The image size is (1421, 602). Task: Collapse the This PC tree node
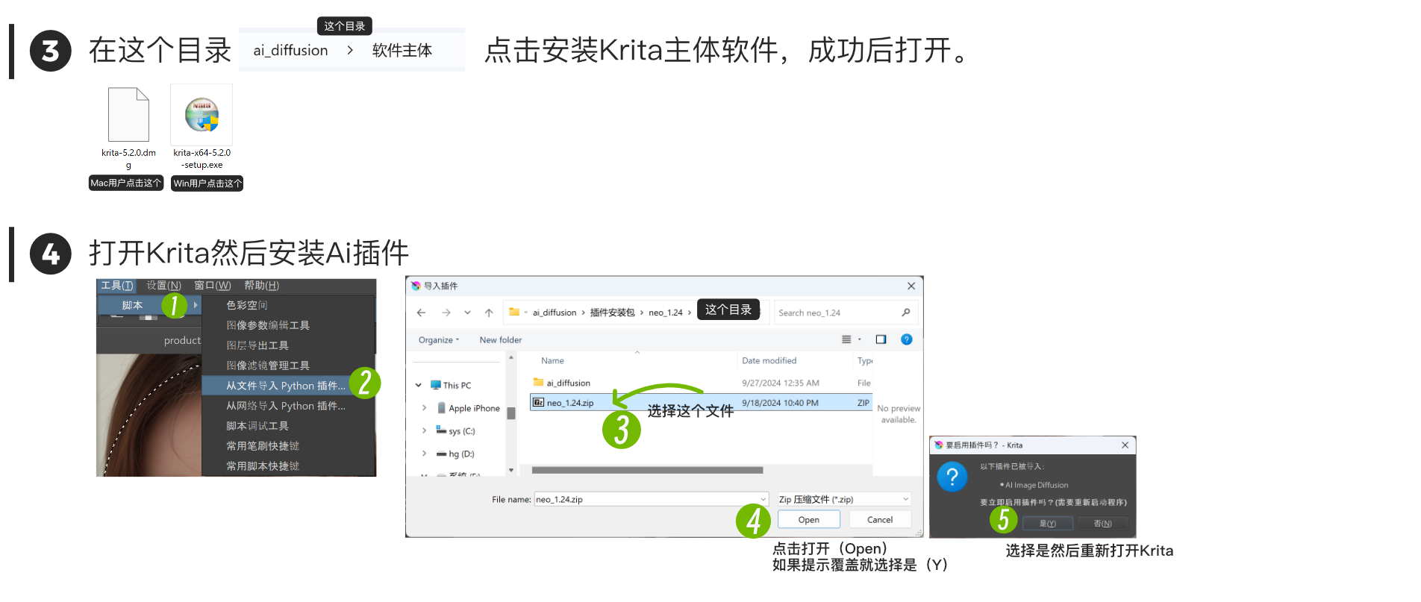419,386
